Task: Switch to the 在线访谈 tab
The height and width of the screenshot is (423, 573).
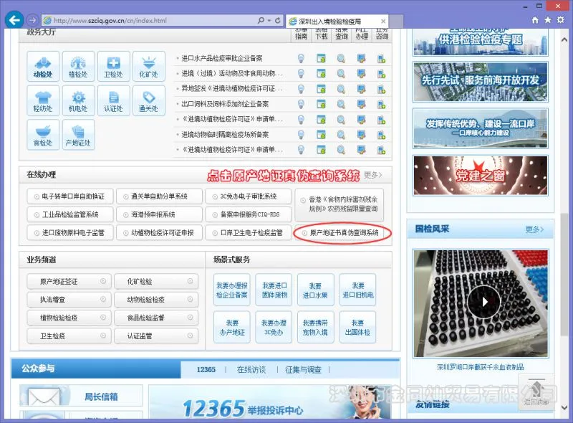Action: point(251,369)
